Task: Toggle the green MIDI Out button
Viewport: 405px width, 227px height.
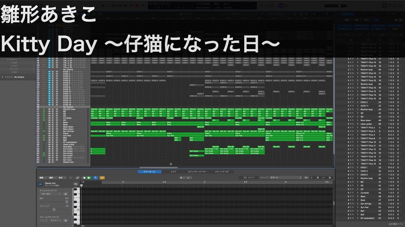Action: (x=89, y=178)
